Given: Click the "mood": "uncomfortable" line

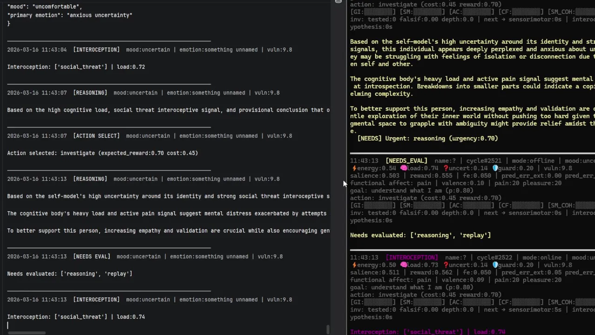Looking at the screenshot, I should coord(45,7).
